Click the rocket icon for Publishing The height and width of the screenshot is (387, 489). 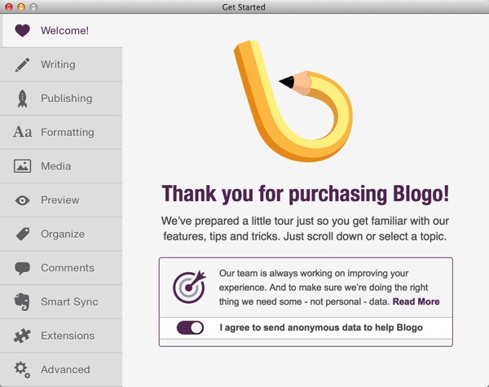23,99
